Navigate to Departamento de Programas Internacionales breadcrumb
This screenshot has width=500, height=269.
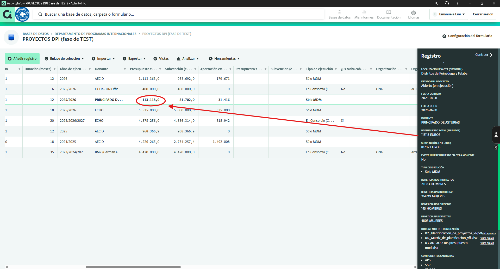95,34
